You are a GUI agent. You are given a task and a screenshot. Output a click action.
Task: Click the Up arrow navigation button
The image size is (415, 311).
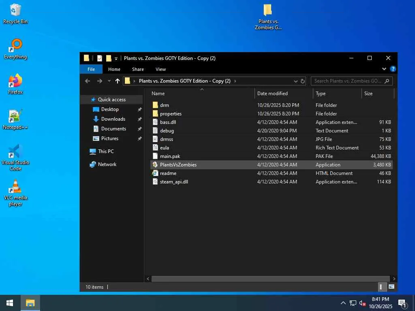coord(118,81)
